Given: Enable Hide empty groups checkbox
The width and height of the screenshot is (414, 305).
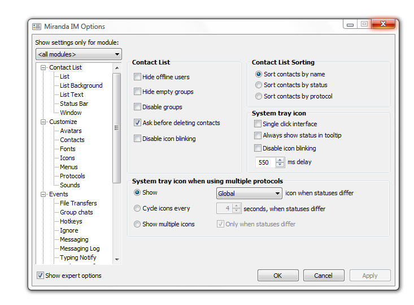Looking at the screenshot, I should [137, 92].
